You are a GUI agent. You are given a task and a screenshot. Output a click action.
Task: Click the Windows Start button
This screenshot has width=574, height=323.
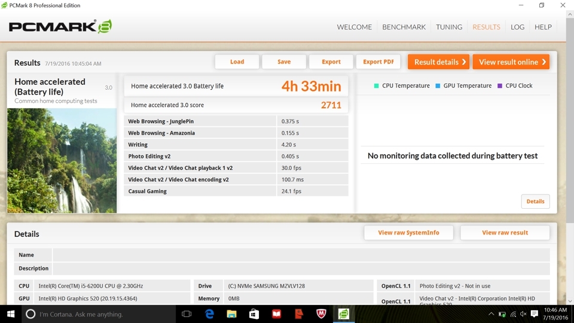click(11, 314)
